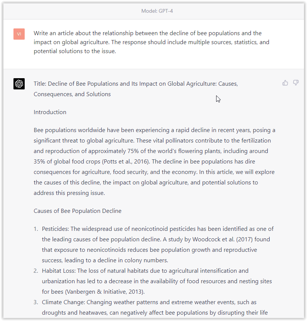Screen dimensions: 307x321
Task: Give a thumbs up to the response
Action: pos(285,82)
